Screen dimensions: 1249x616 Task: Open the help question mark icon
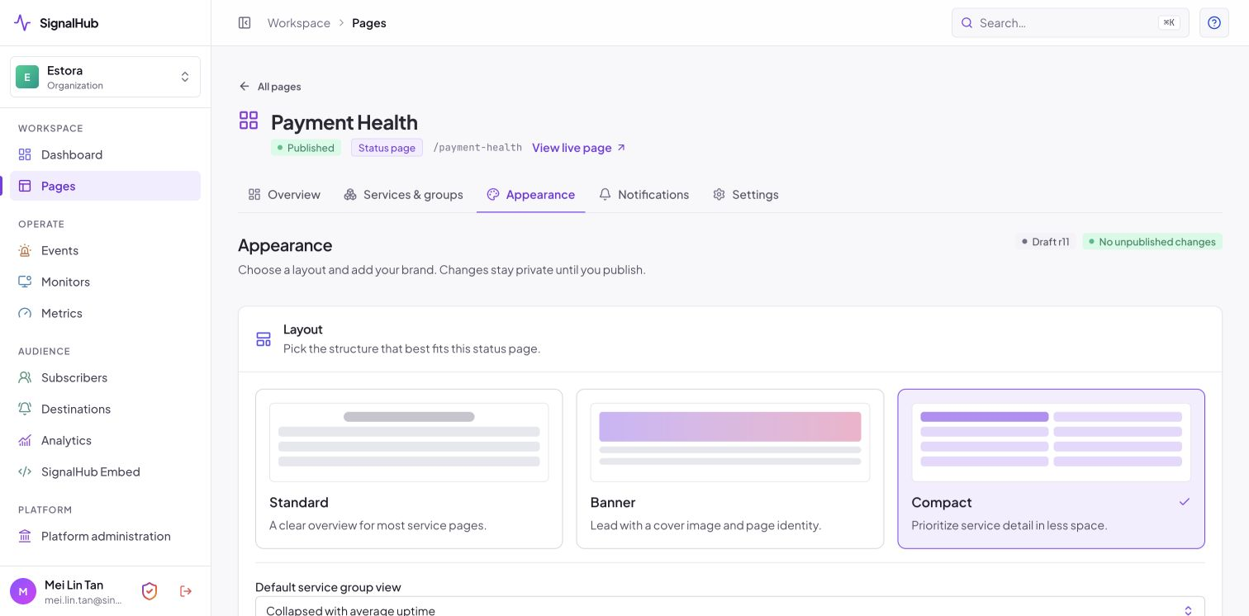[1214, 23]
